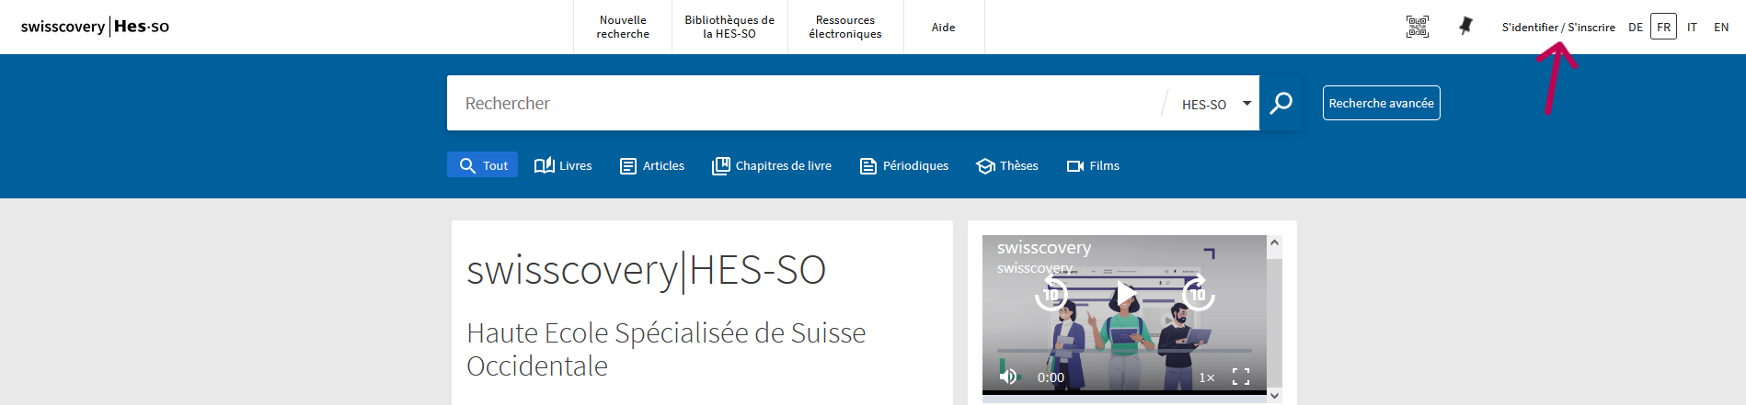The height and width of the screenshot is (405, 1746).
Task: Mute the video volume icon
Action: (x=1009, y=377)
